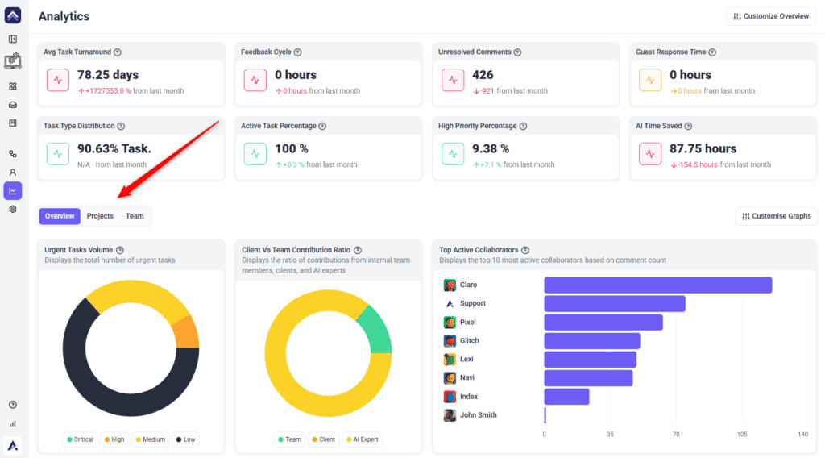
Task: Click the Lexi collaborator name
Action: [x=466, y=359]
